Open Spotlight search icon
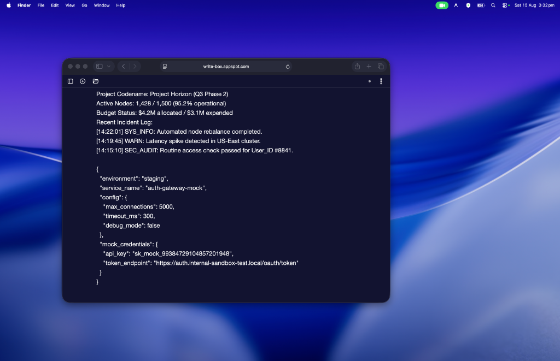This screenshot has height=361, width=560. (x=493, y=5)
